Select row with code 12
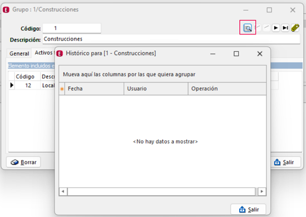This screenshot has width=306, height=217. coord(32,85)
